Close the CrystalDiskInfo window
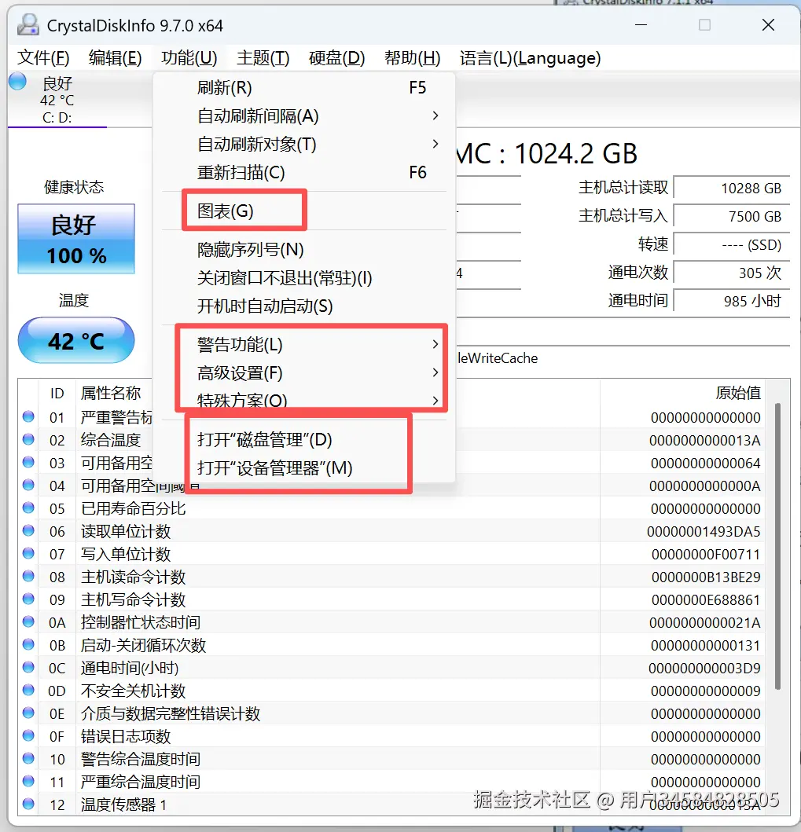The height and width of the screenshot is (832, 801). 768,25
